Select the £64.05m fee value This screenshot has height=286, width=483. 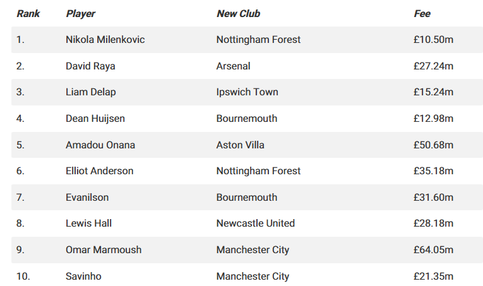pyautogui.click(x=433, y=250)
